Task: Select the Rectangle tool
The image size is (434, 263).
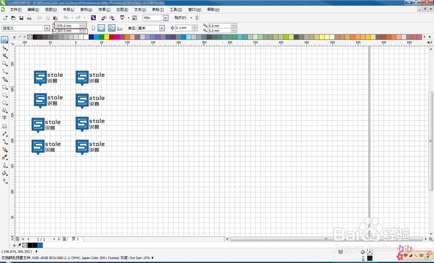Action: (4, 87)
